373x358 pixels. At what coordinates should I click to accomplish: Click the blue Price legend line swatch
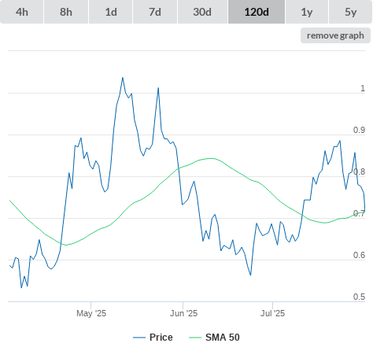139,338
